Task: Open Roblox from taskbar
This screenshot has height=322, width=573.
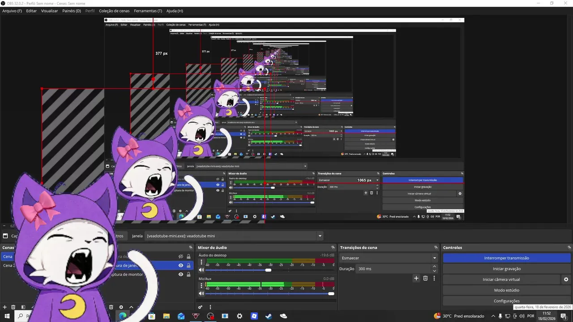Action: [x=254, y=316]
